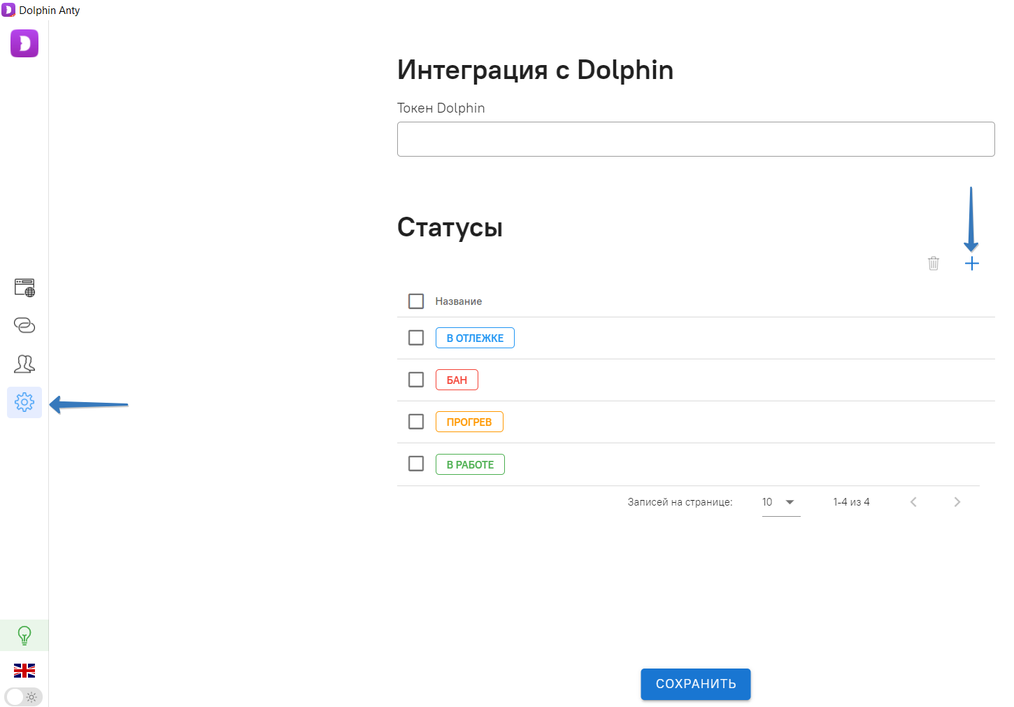
Task: Click the trash delete statuses icon
Action: click(934, 264)
